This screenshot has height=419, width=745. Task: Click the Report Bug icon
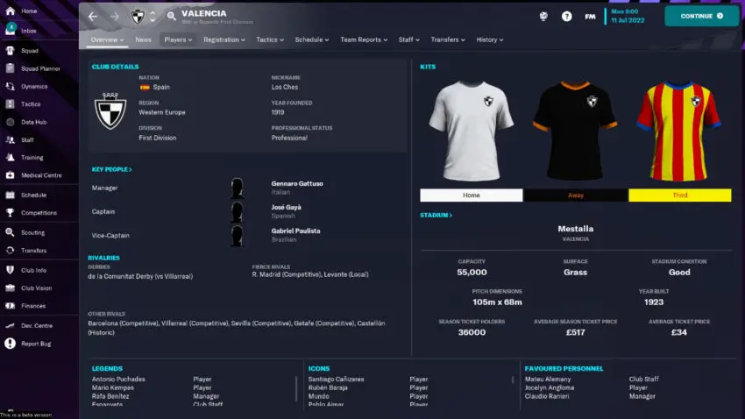click(10, 344)
